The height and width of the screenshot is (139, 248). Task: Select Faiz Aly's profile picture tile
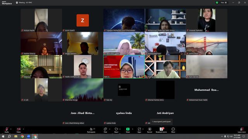tap(124, 90)
